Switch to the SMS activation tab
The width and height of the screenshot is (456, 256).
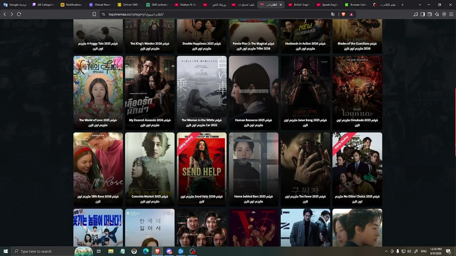pos(157,5)
